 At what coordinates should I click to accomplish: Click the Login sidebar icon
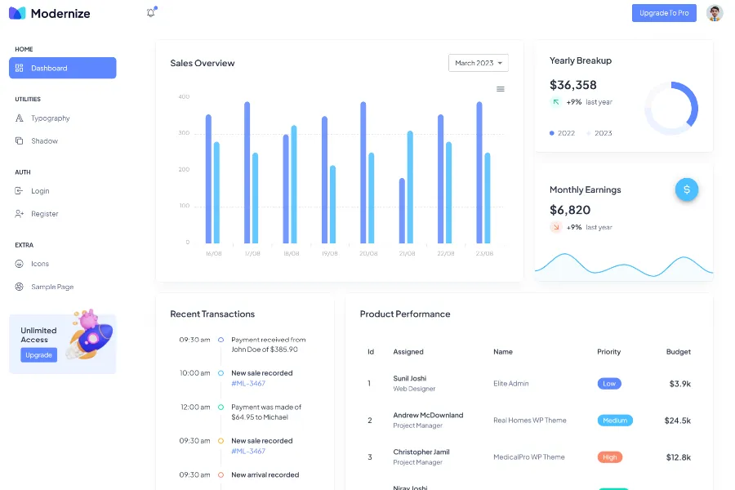pyautogui.click(x=20, y=191)
